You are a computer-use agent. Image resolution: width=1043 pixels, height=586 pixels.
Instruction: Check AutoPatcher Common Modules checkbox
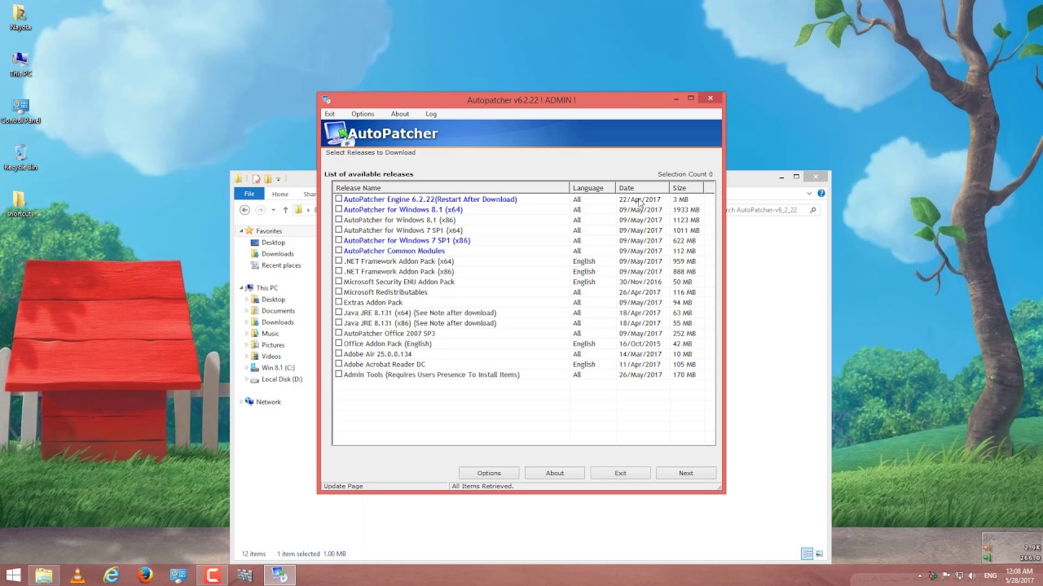coord(339,251)
